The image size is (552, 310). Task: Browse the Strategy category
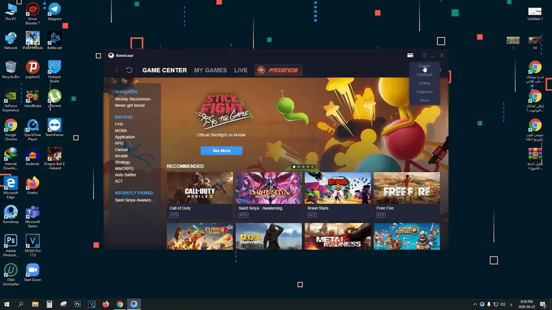pyautogui.click(x=122, y=162)
